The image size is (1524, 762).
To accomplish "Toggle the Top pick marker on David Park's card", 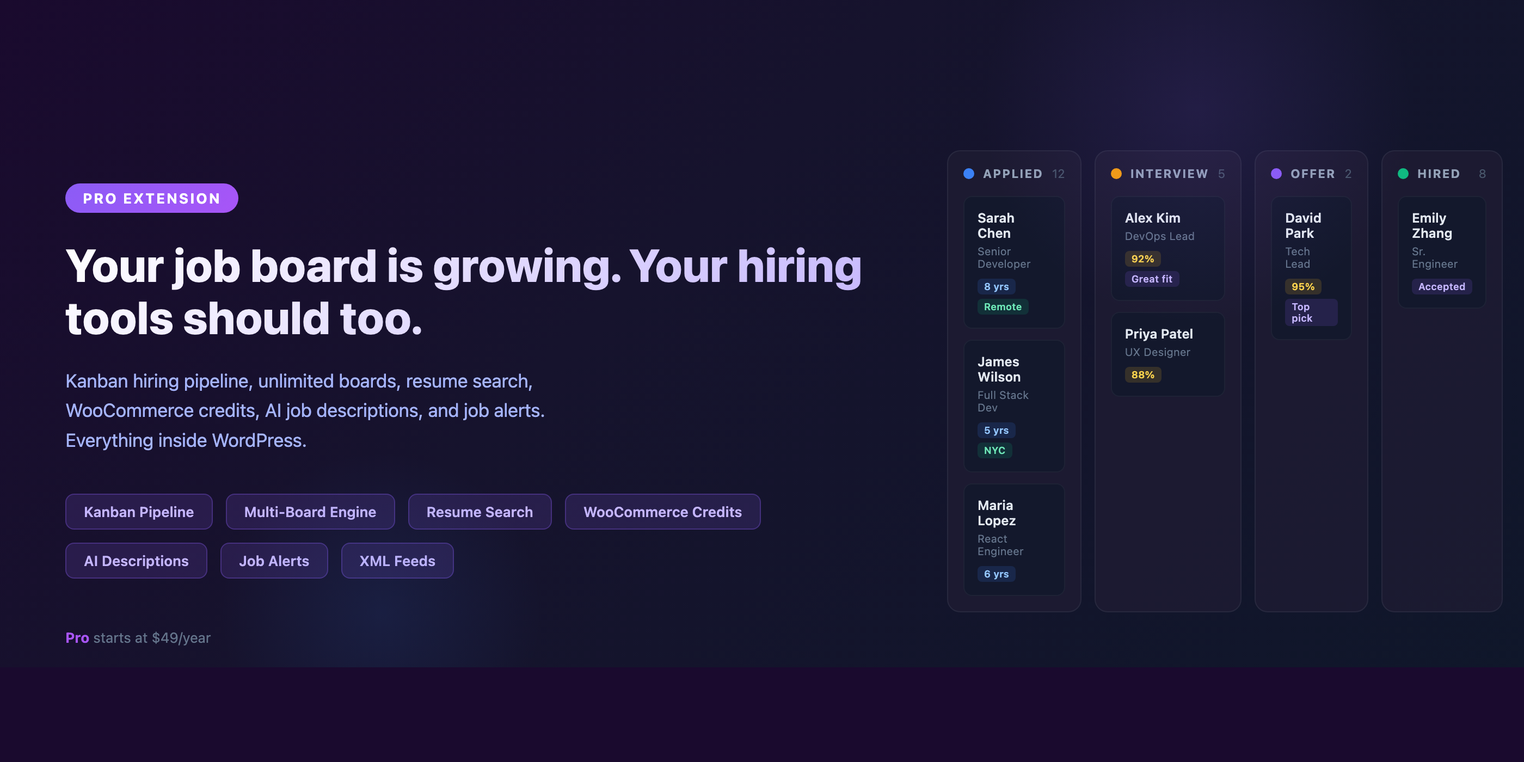I will point(1311,312).
